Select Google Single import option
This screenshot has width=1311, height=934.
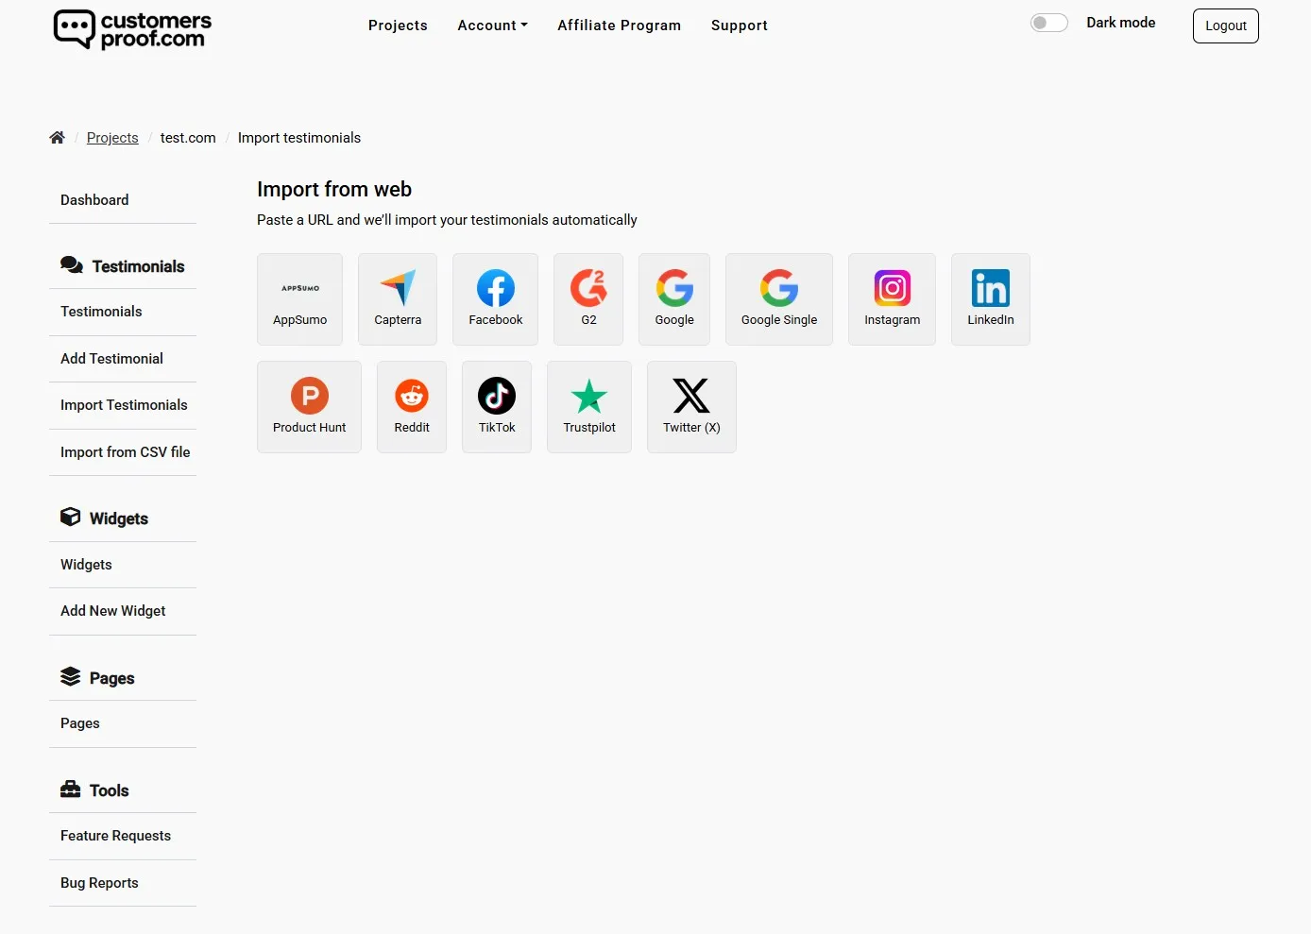click(778, 298)
